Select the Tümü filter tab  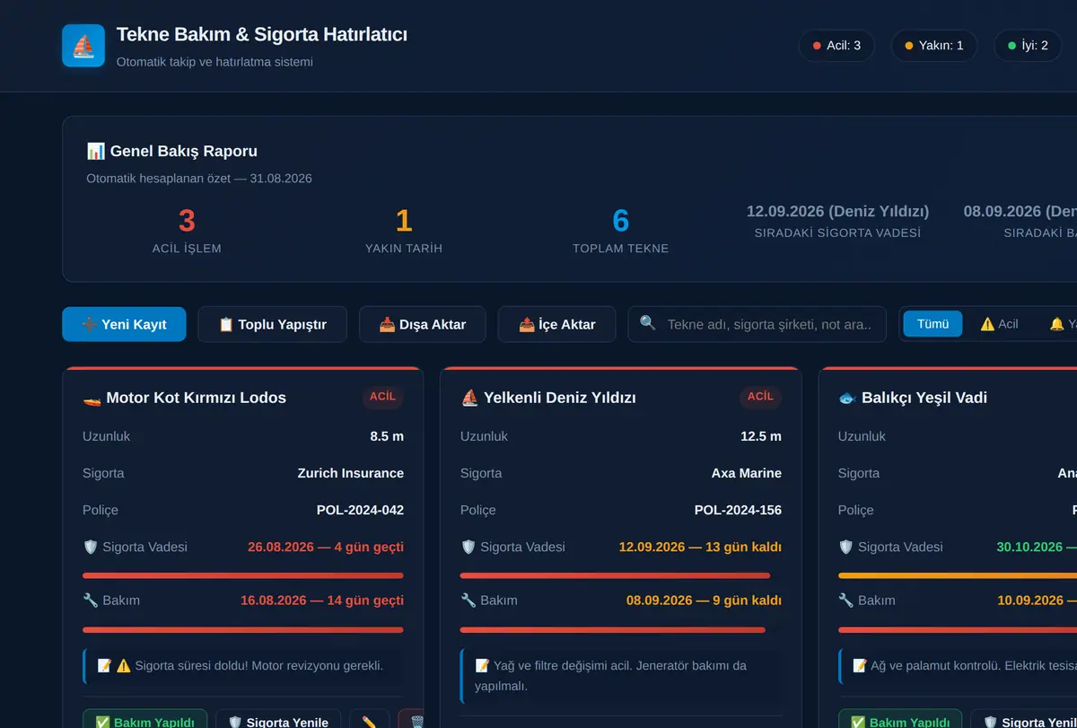933,324
